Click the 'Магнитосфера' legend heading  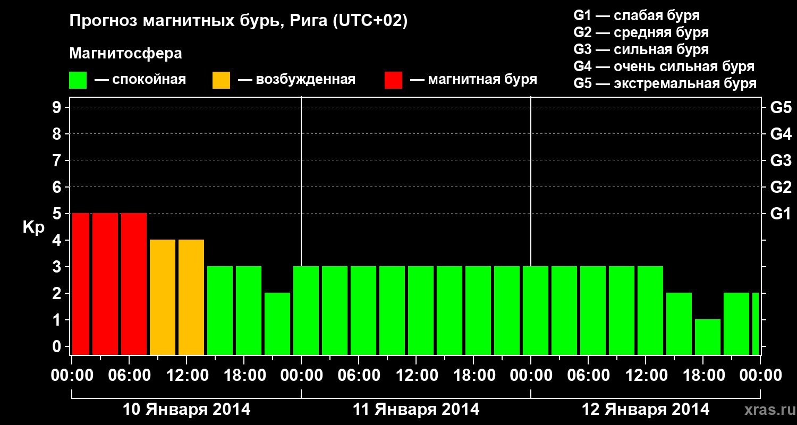pyautogui.click(x=126, y=54)
